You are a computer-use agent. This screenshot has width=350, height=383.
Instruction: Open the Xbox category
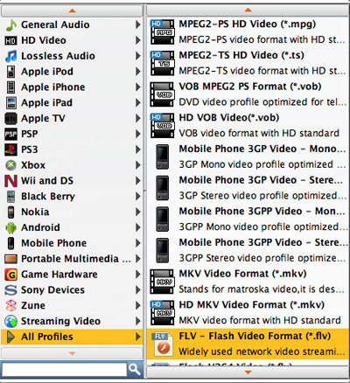click(72, 165)
